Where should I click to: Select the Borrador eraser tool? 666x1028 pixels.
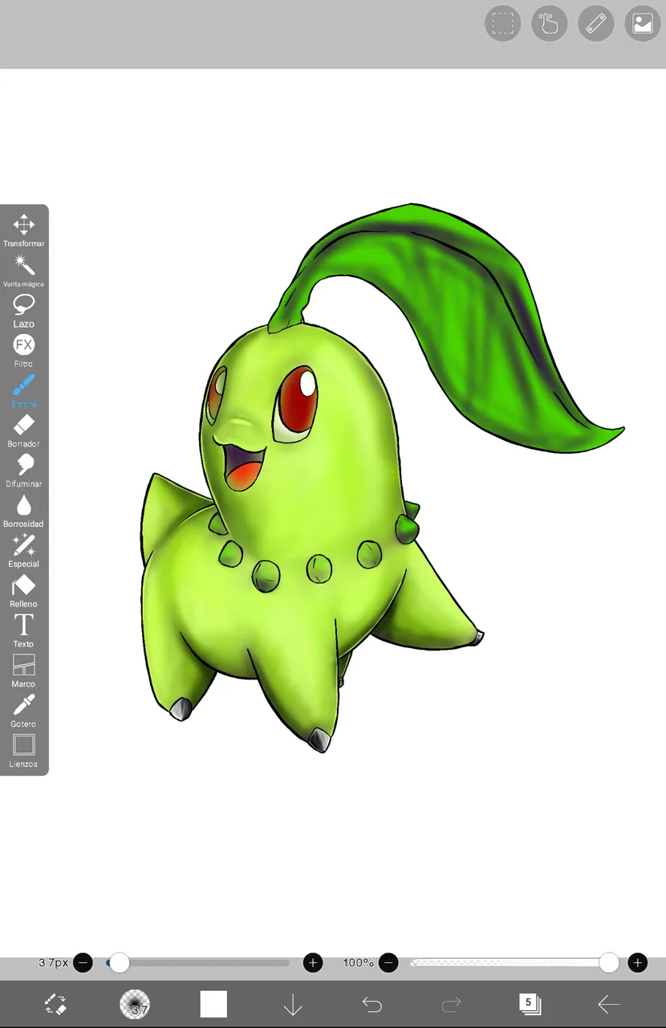[24, 431]
